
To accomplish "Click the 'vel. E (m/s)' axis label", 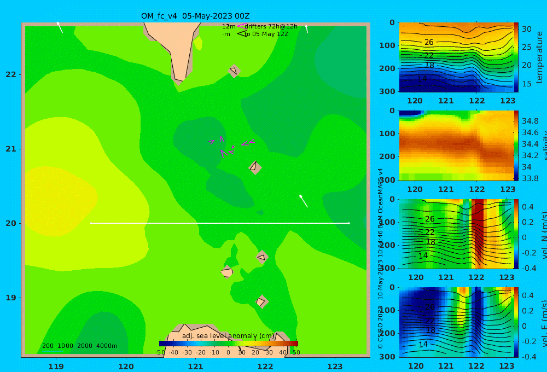I will pyautogui.click(x=544, y=323).
